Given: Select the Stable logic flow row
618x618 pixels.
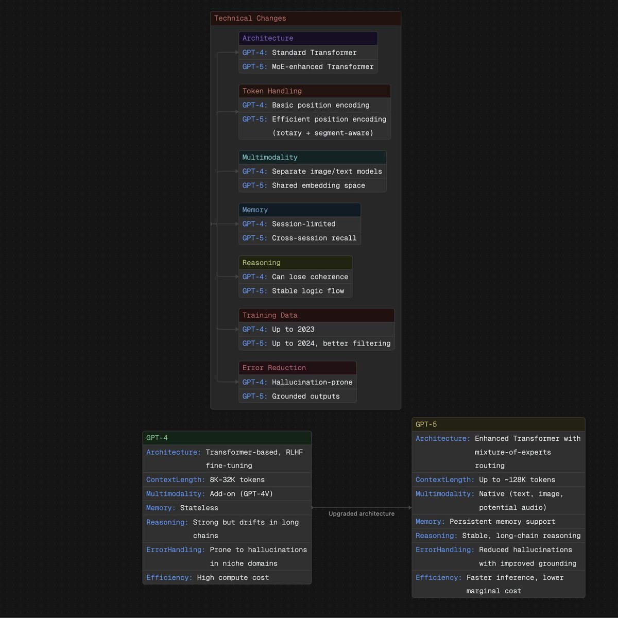Looking at the screenshot, I should 296,291.
